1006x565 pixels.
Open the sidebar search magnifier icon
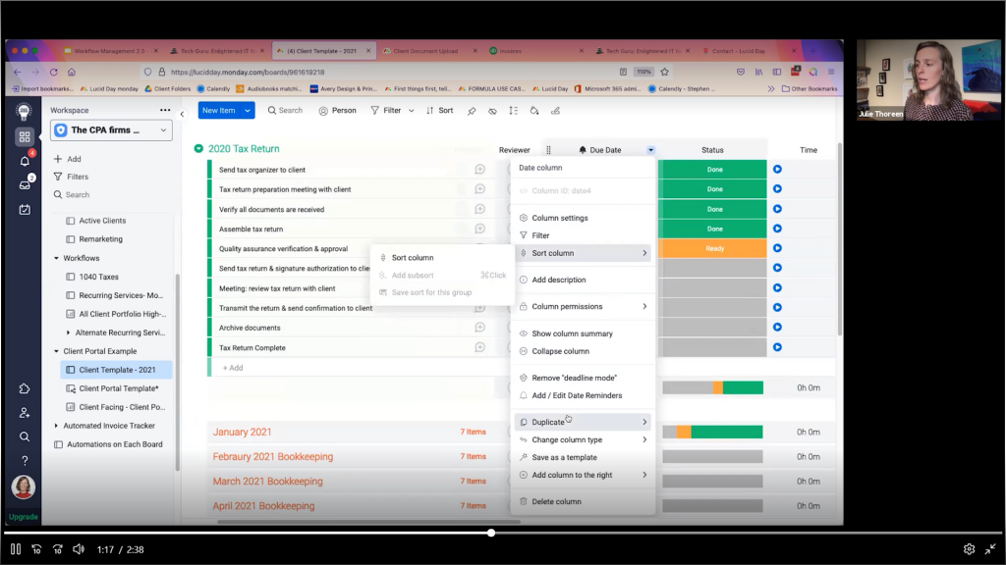coord(25,437)
